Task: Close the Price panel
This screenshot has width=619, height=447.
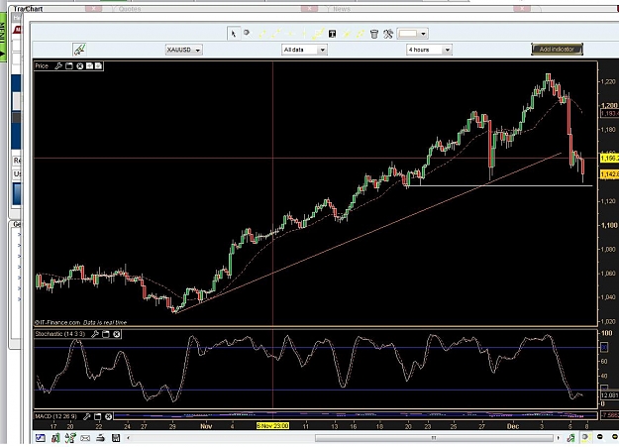Action: click(80, 66)
